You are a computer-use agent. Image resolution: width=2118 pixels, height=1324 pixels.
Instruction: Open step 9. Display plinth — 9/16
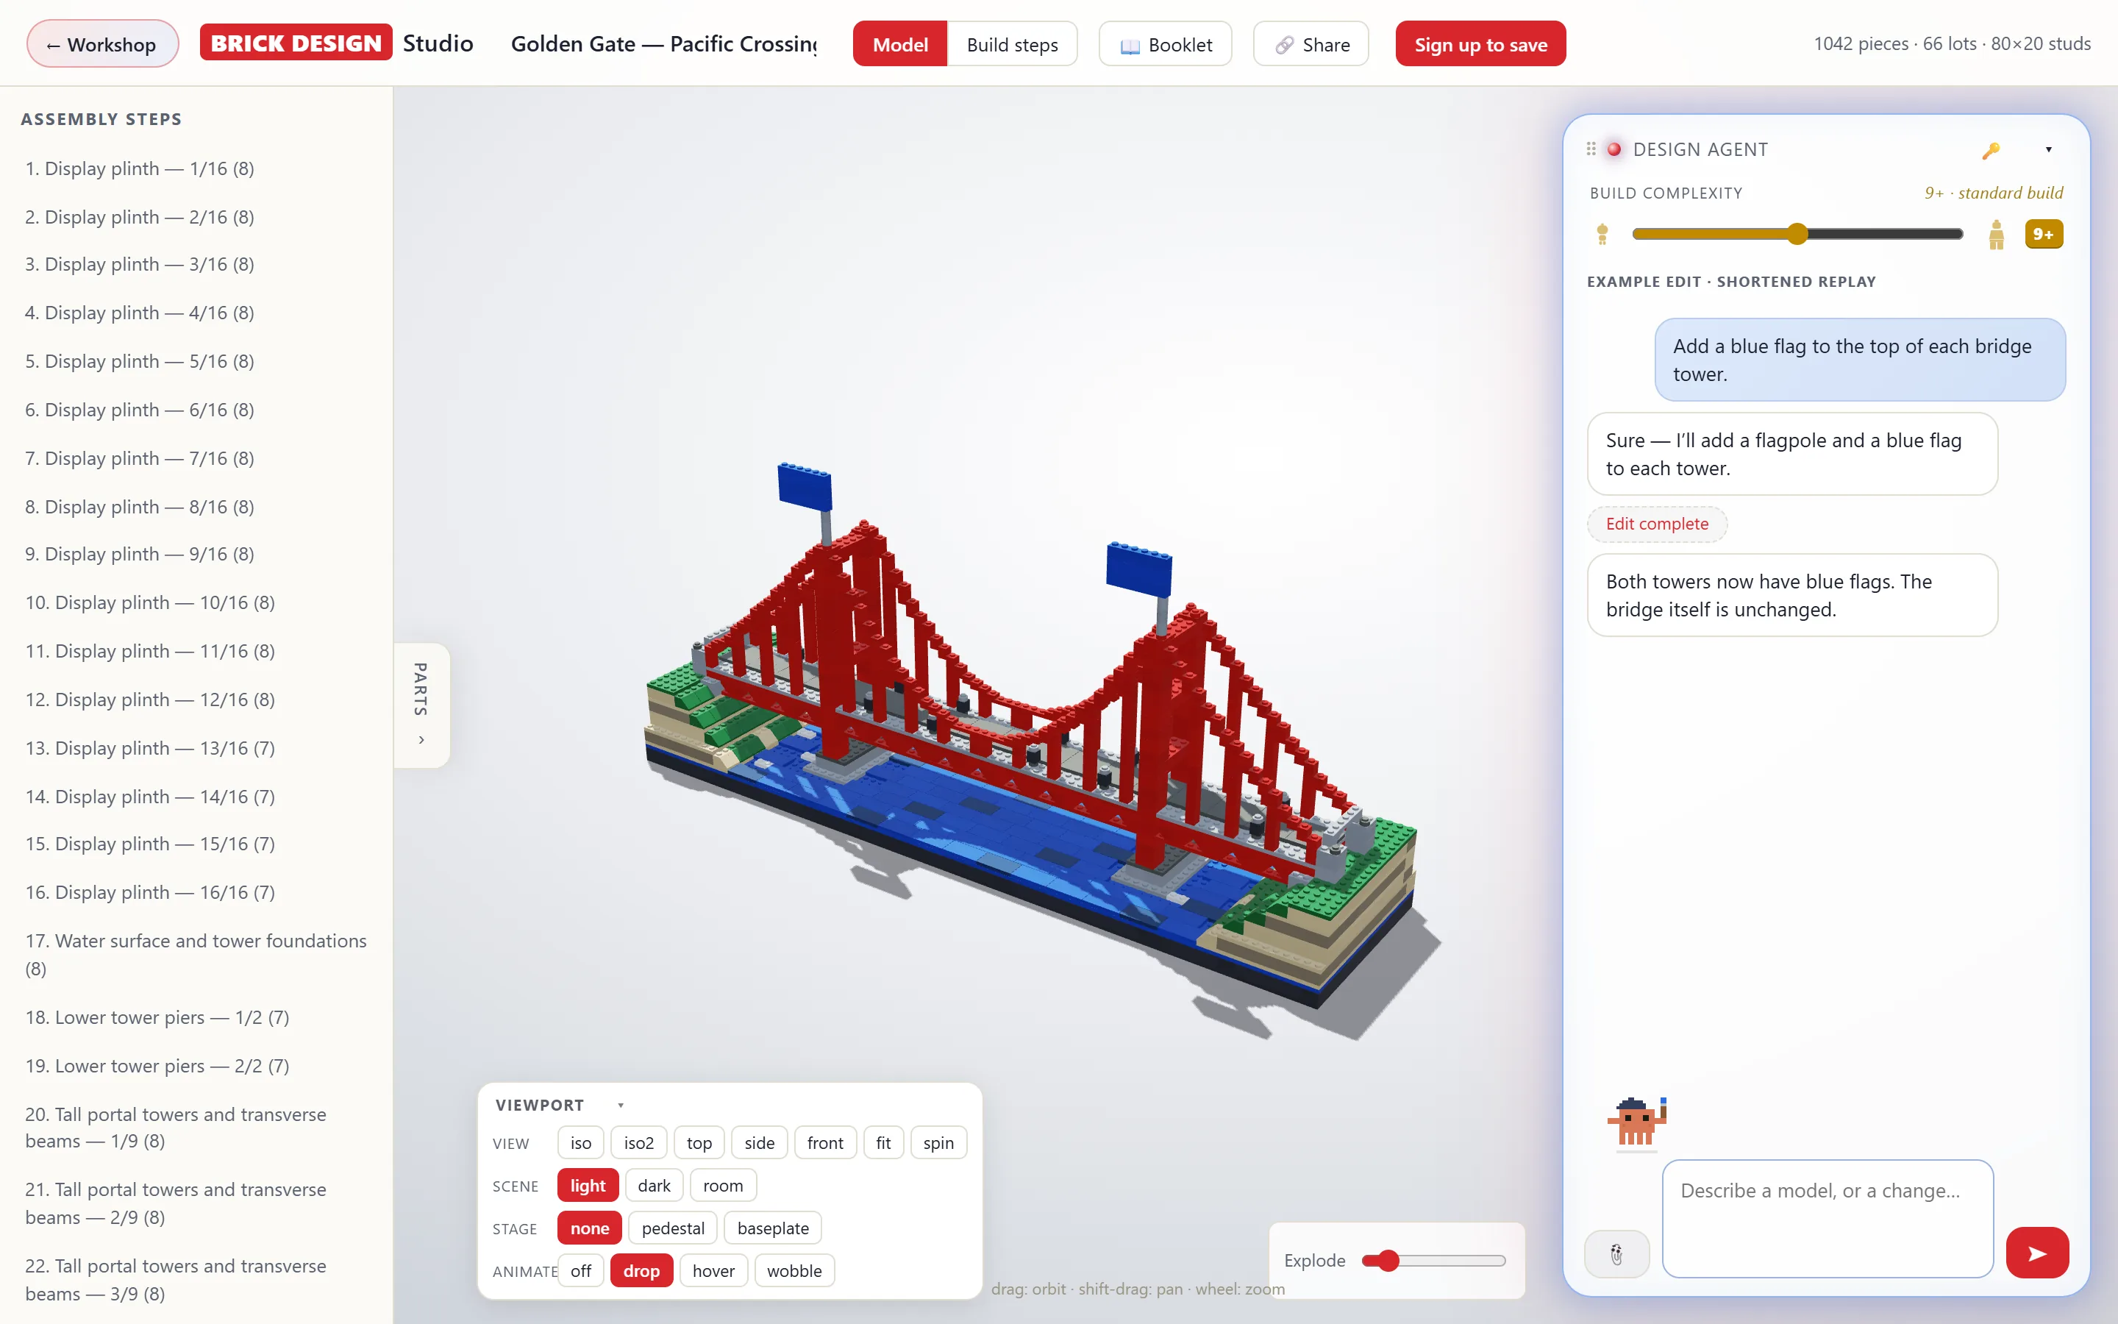(x=140, y=555)
